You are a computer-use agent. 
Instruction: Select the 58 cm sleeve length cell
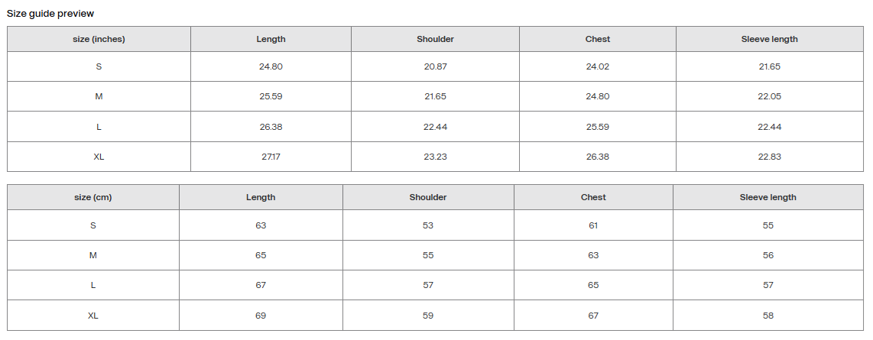pyautogui.click(x=768, y=316)
